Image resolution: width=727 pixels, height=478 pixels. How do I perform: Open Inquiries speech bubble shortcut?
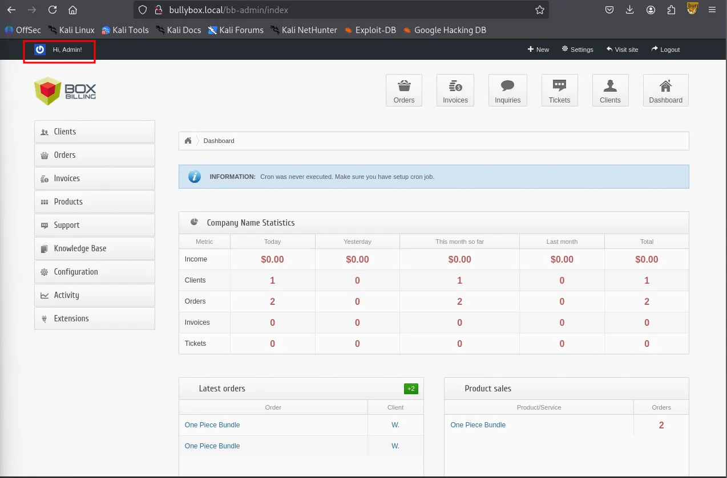click(x=507, y=90)
